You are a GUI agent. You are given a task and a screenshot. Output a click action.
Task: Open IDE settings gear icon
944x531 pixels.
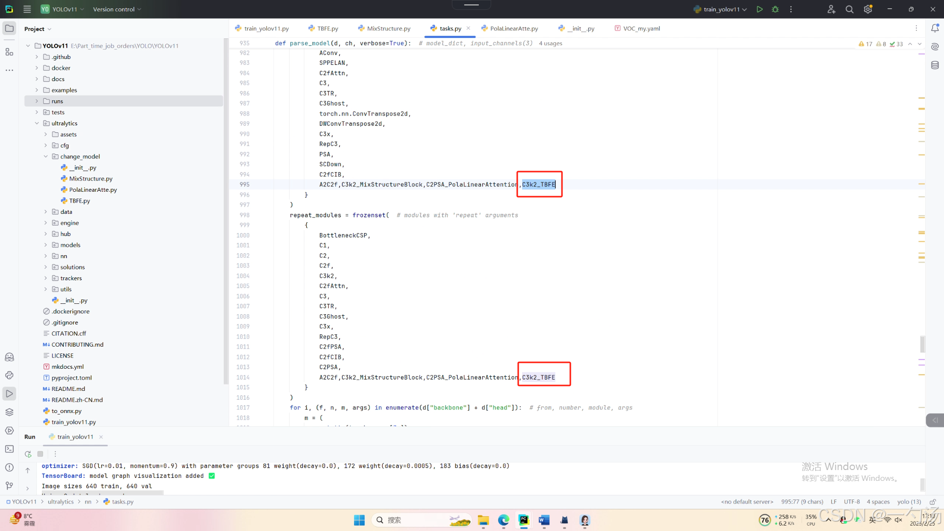[x=868, y=9]
